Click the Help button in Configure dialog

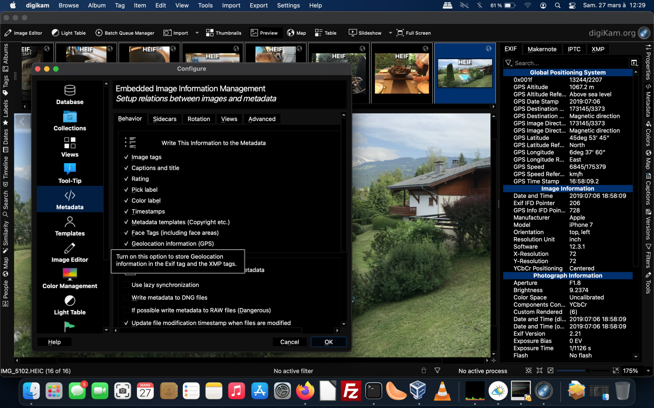pyautogui.click(x=54, y=342)
